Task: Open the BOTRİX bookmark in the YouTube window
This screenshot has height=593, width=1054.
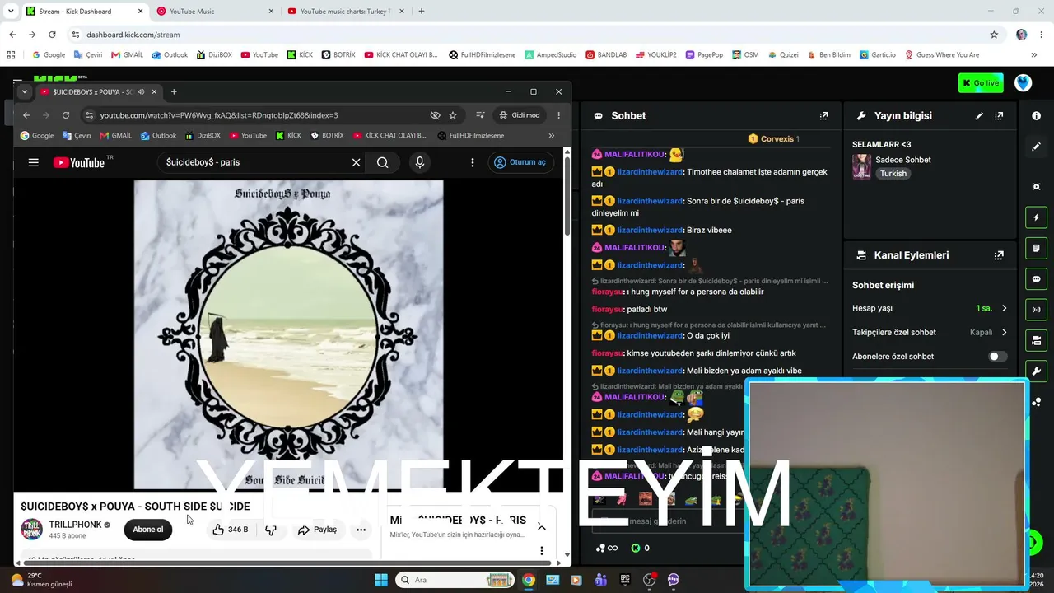Action: [327, 136]
